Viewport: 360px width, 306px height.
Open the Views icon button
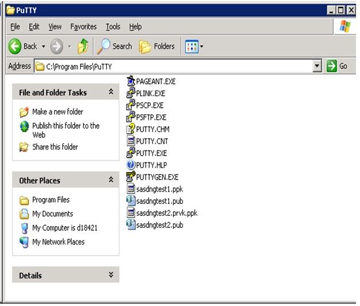pyautogui.click(x=191, y=47)
